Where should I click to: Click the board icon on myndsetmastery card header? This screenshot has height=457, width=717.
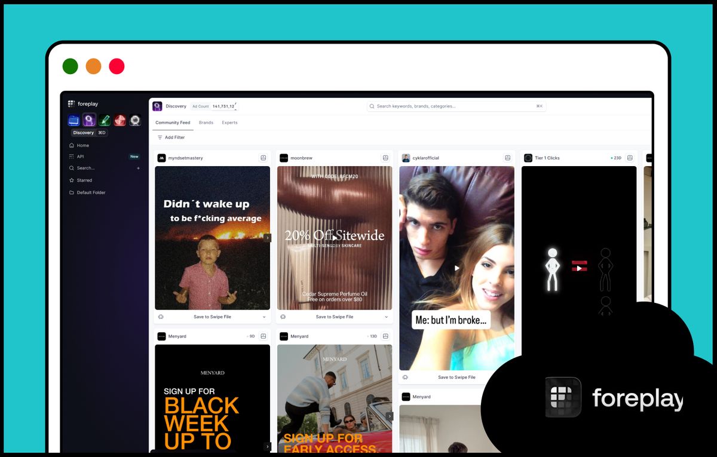(263, 158)
